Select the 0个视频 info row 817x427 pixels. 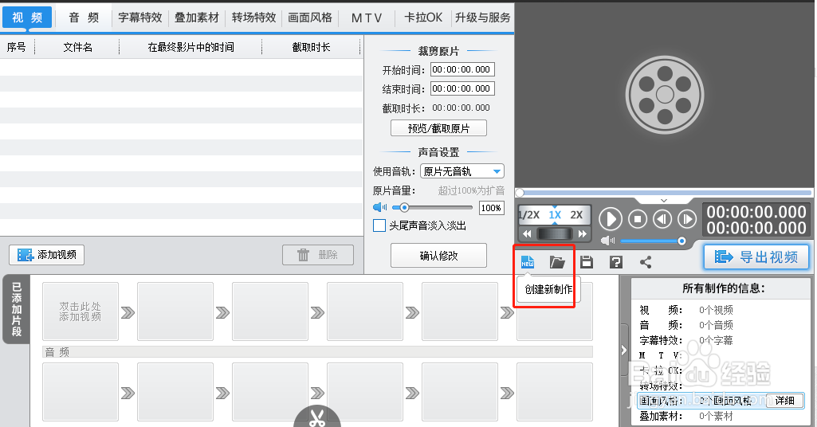point(720,311)
